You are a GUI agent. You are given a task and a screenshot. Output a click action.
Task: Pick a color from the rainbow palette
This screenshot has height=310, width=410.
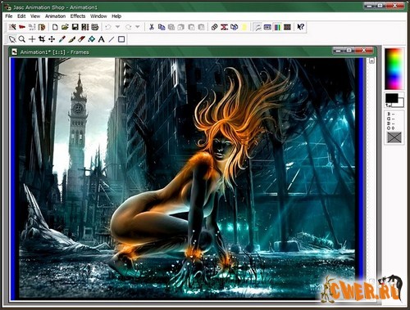click(x=394, y=69)
